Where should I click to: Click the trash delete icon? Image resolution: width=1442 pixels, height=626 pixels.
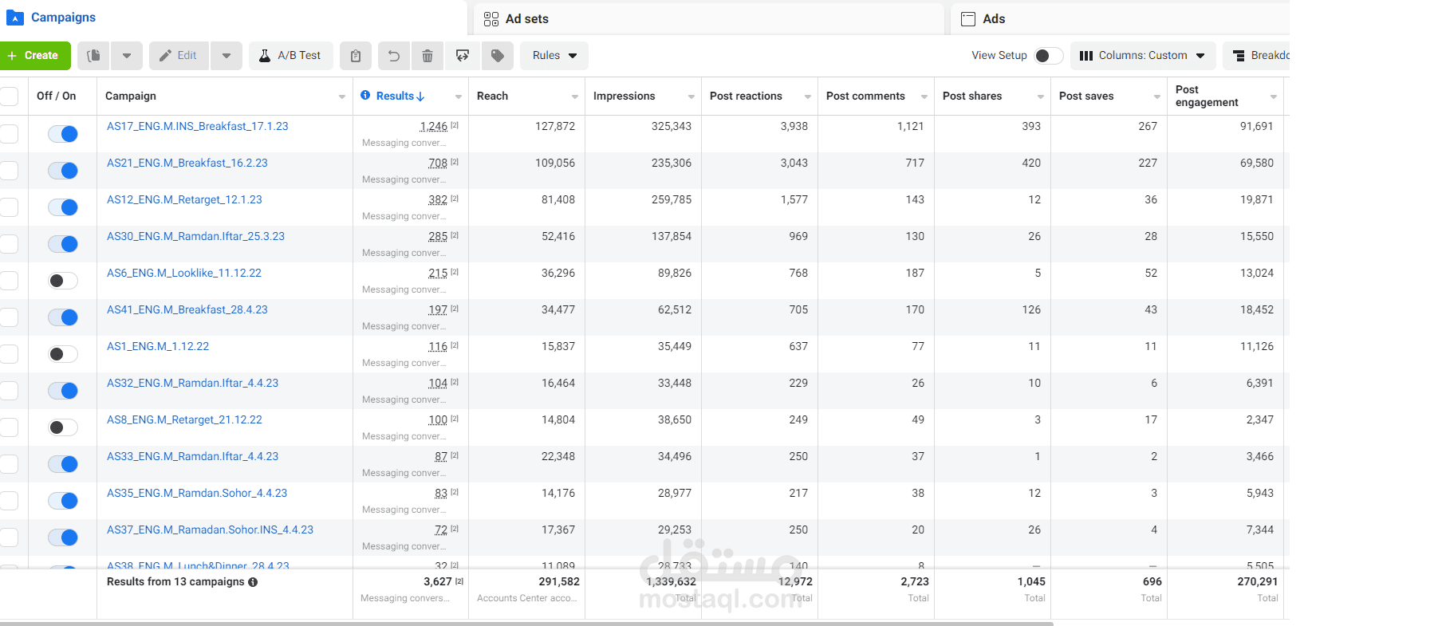point(427,56)
